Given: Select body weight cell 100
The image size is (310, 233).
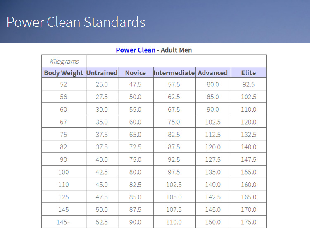Looking at the screenshot, I should coord(64,172).
